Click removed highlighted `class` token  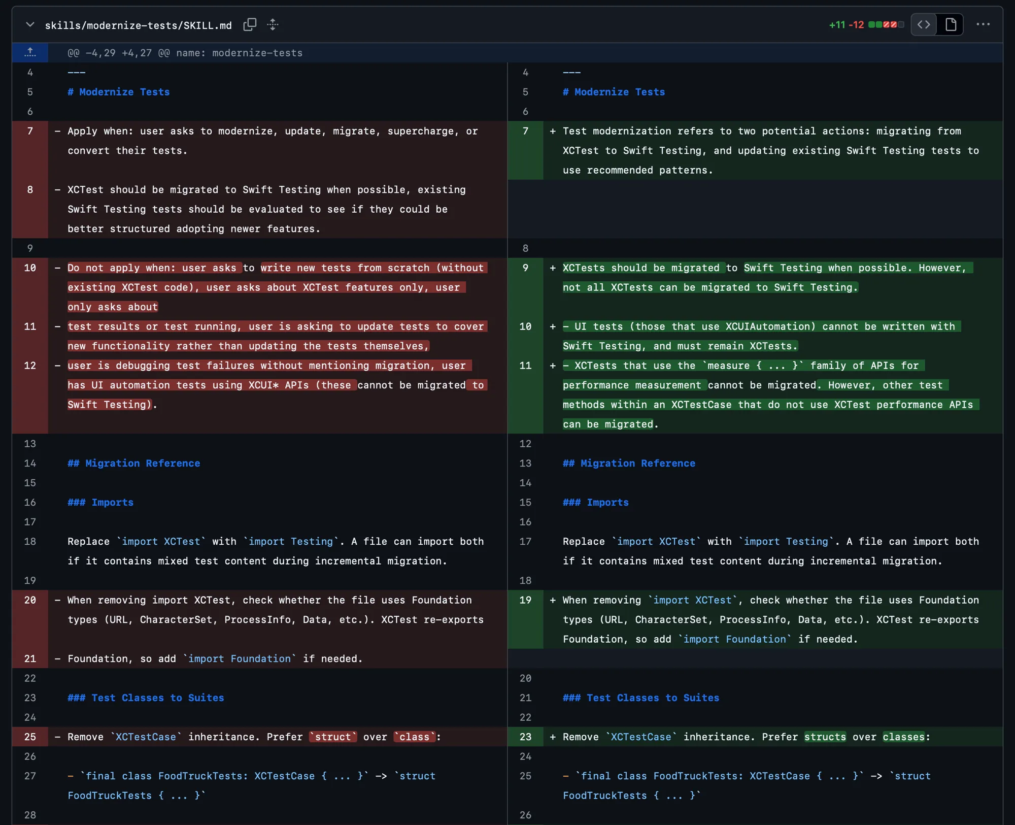click(415, 737)
